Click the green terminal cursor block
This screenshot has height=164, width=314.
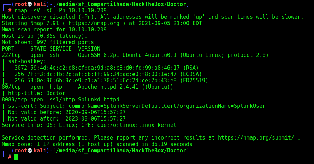(16, 157)
